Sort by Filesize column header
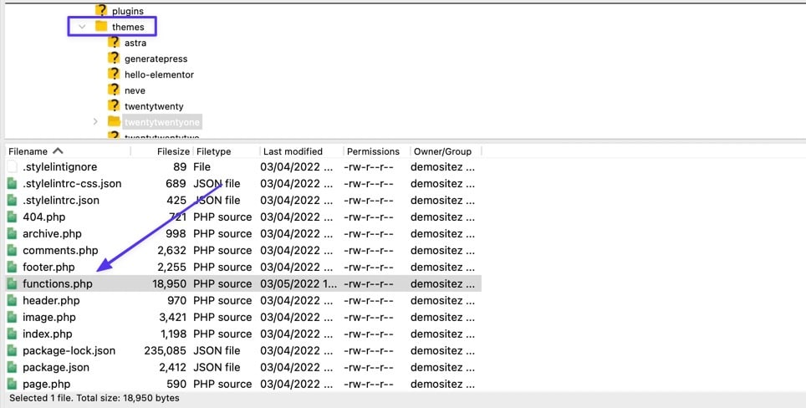The image size is (806, 408). tap(172, 151)
